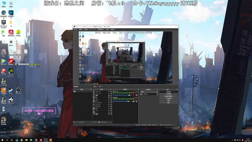Open File Explorer from the taskbar
This screenshot has width=252, height=142.
point(26,140)
